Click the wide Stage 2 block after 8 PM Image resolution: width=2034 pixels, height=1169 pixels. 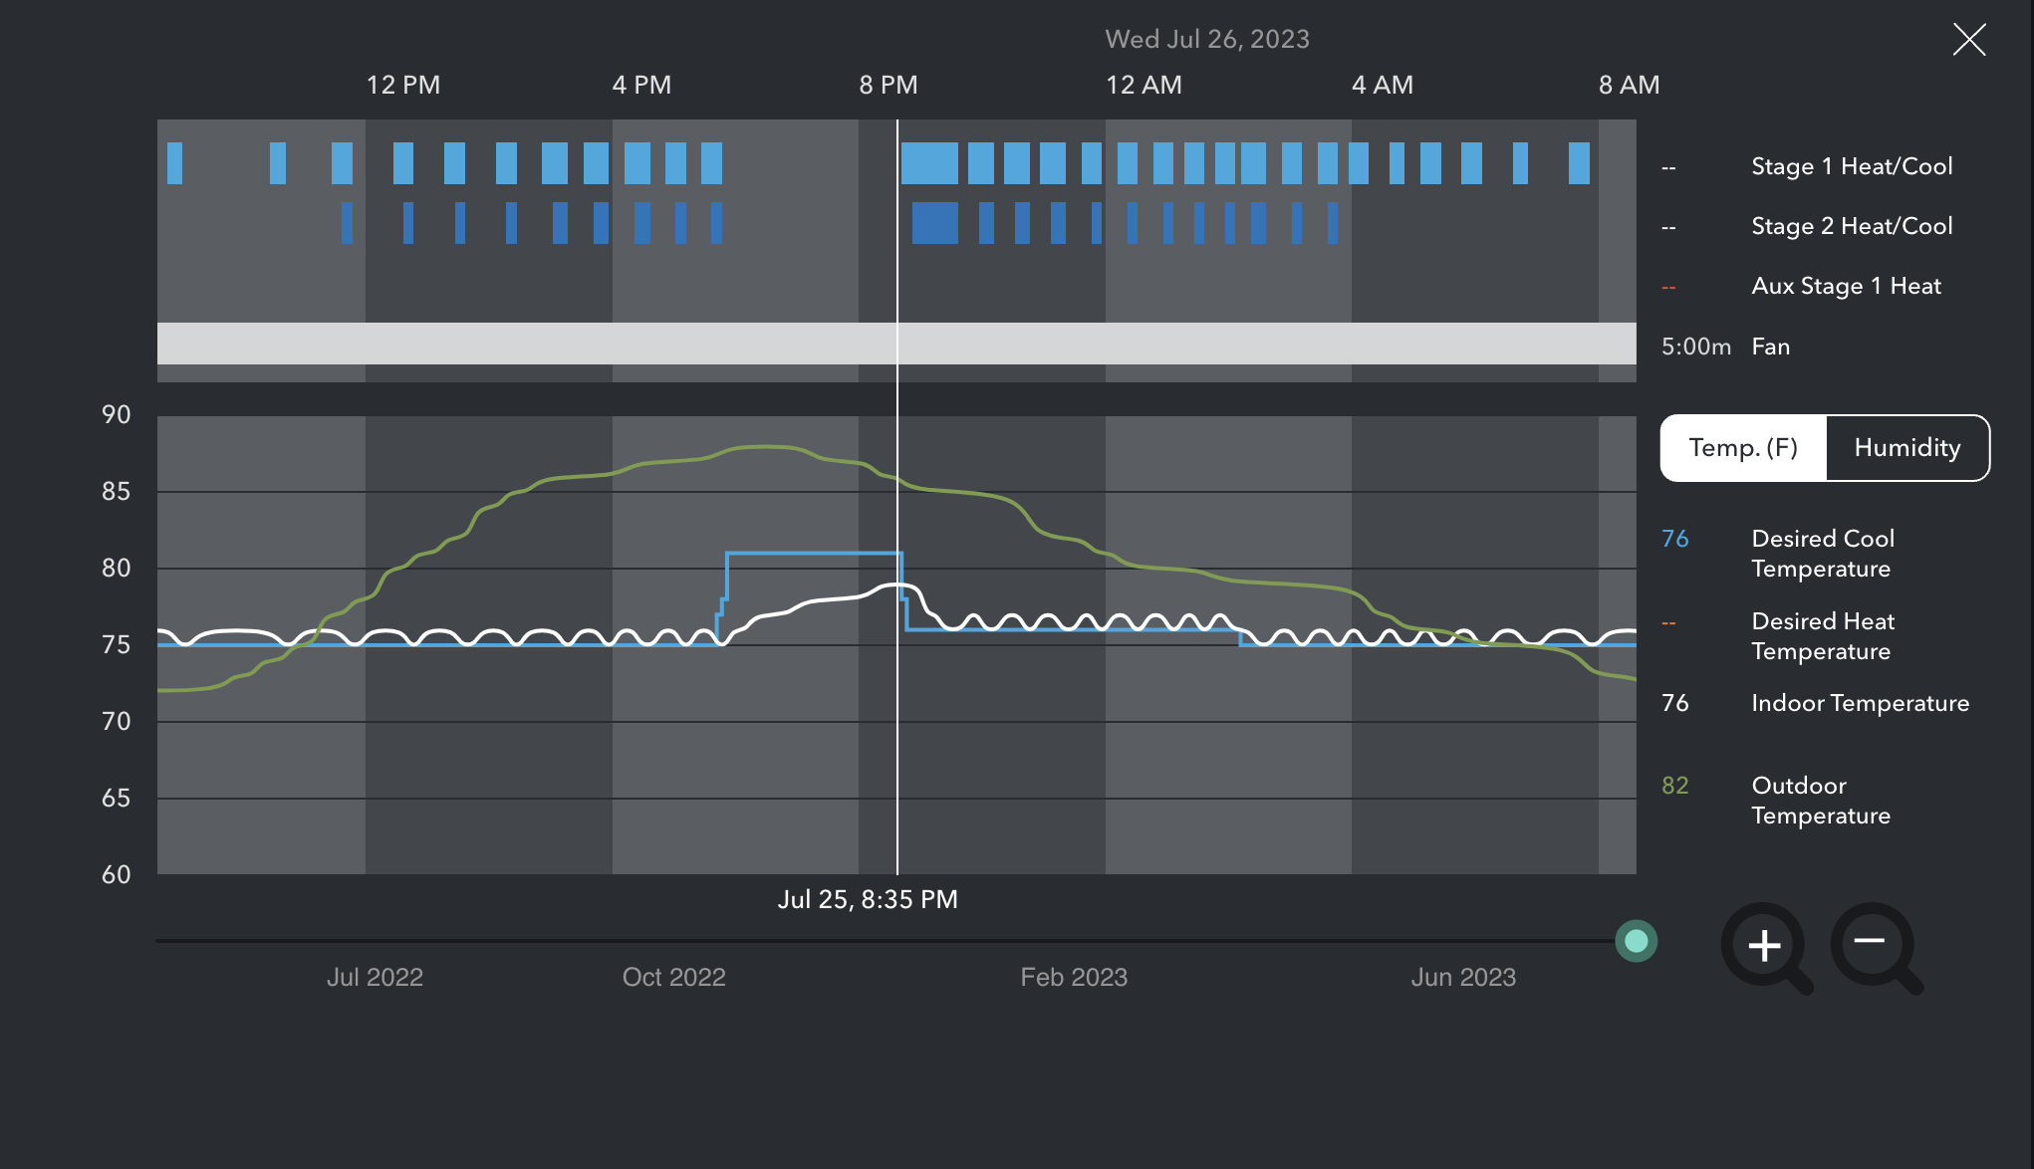pos(934,223)
